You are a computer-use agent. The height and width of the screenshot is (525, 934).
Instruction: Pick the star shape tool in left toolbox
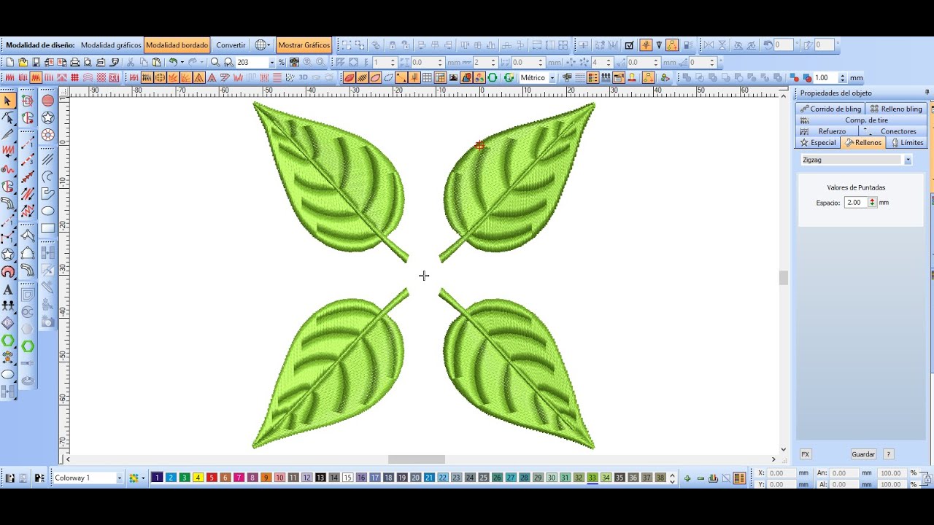tap(8, 254)
